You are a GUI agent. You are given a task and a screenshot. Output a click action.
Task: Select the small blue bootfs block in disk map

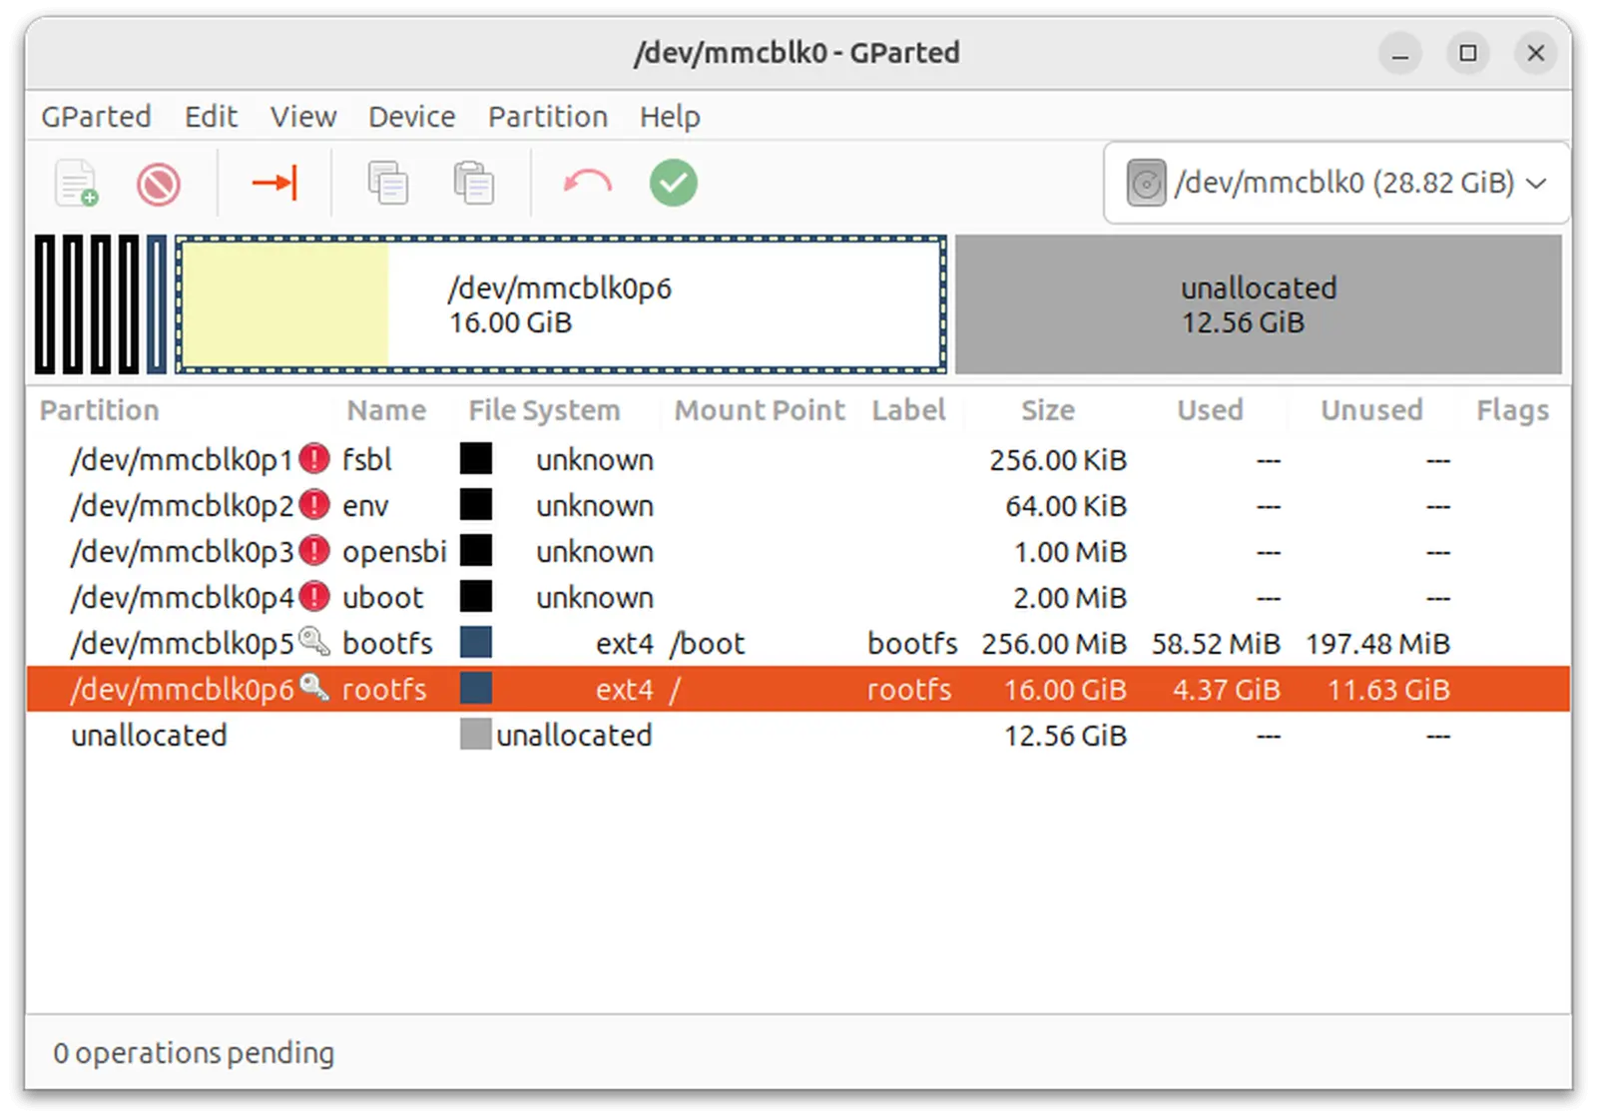tap(157, 304)
